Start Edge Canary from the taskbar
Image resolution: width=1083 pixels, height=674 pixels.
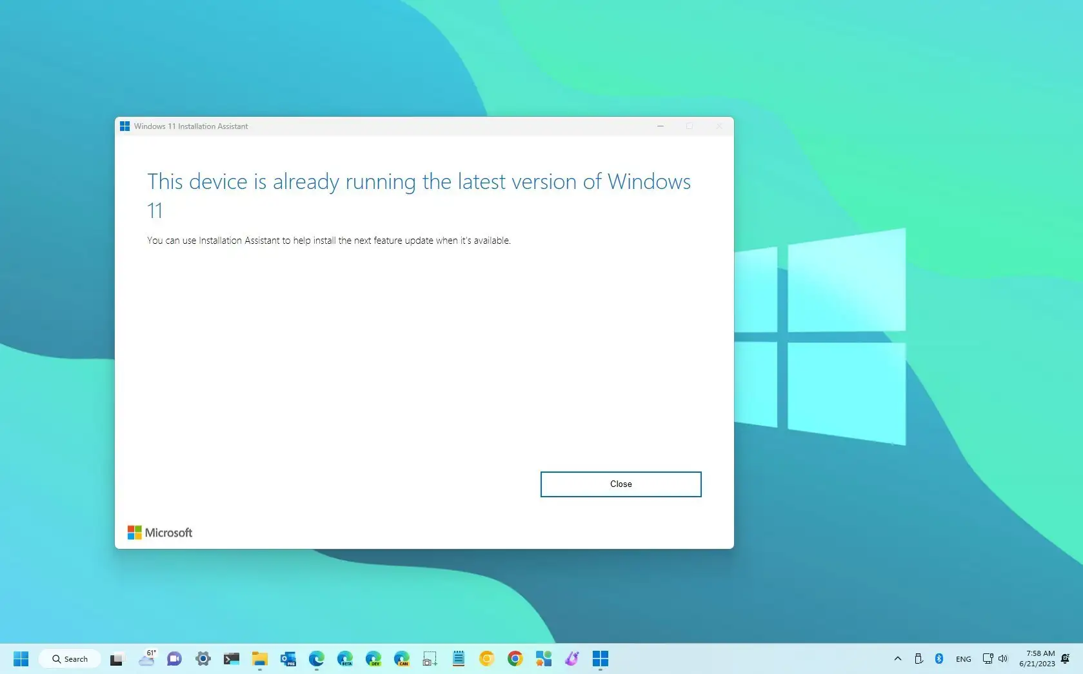(x=402, y=659)
